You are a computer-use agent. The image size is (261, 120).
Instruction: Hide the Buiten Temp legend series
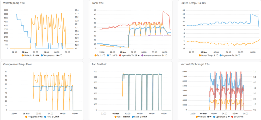(209, 55)
